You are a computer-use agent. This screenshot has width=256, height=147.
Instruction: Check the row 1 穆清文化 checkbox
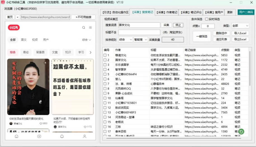click(x=105, y=55)
